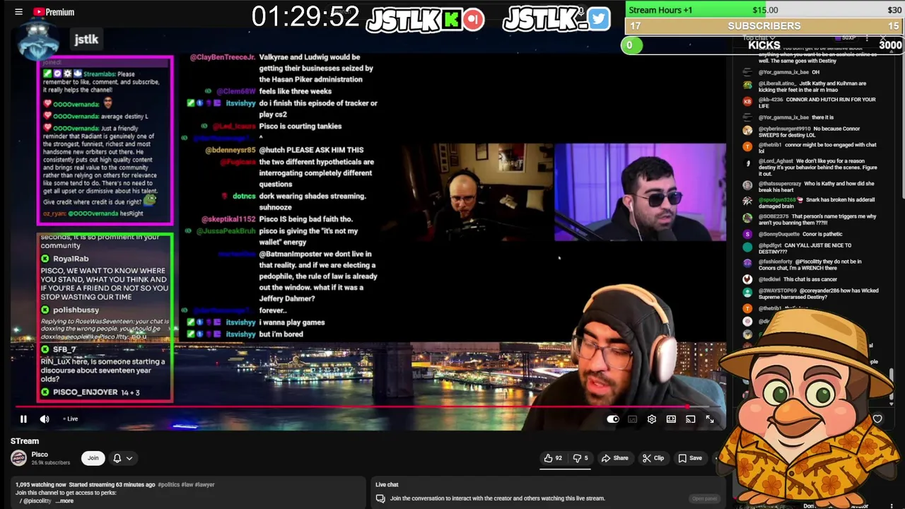
Task: Select chat user @fashionforty
Action: [x=777, y=262]
